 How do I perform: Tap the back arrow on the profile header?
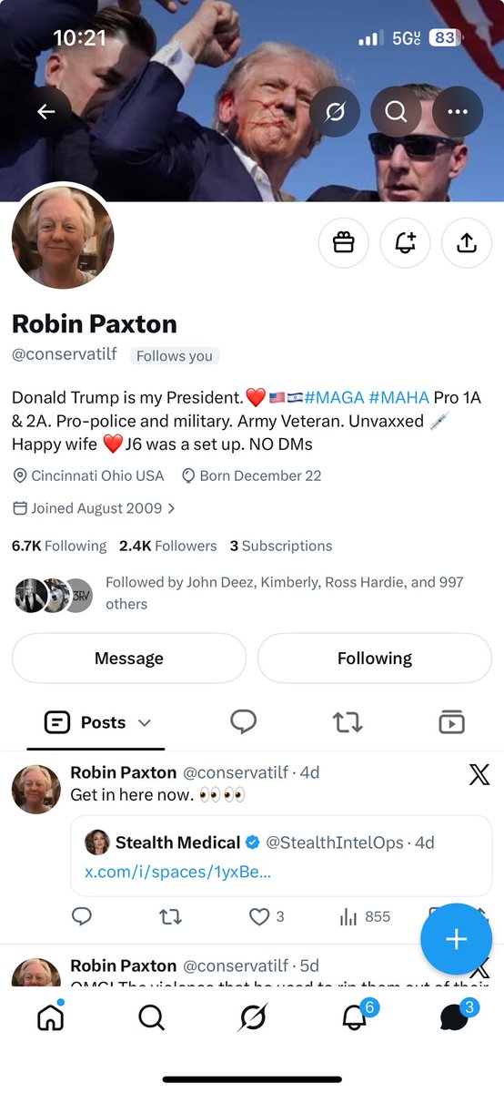(x=45, y=111)
